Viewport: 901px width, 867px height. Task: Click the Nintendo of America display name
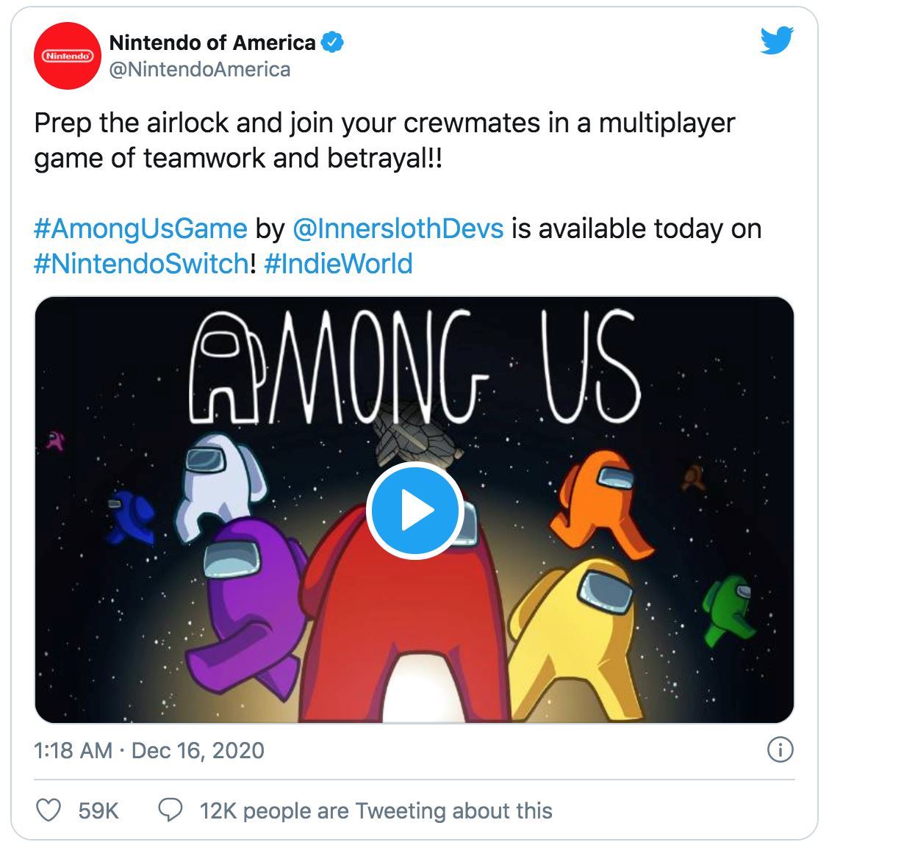(x=212, y=43)
